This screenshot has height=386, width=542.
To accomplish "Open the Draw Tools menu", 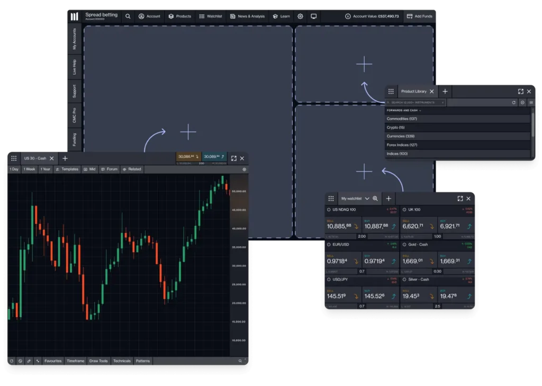I will (98, 361).
